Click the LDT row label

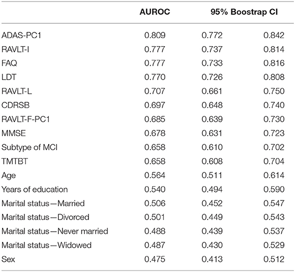click(9, 77)
